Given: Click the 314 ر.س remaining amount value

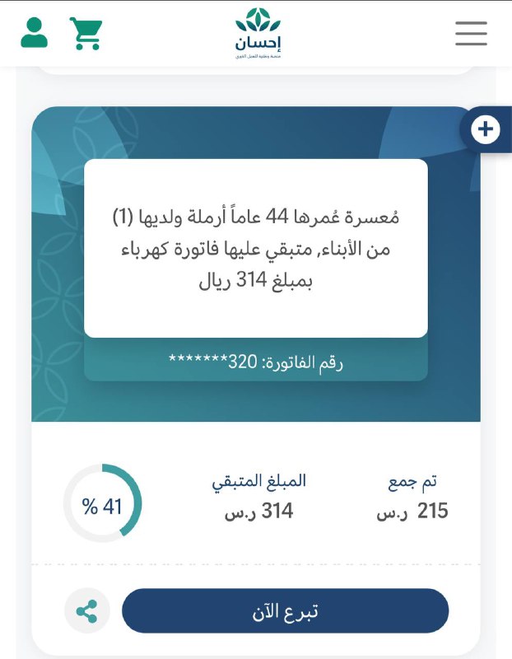Looking at the screenshot, I should click(x=258, y=511).
